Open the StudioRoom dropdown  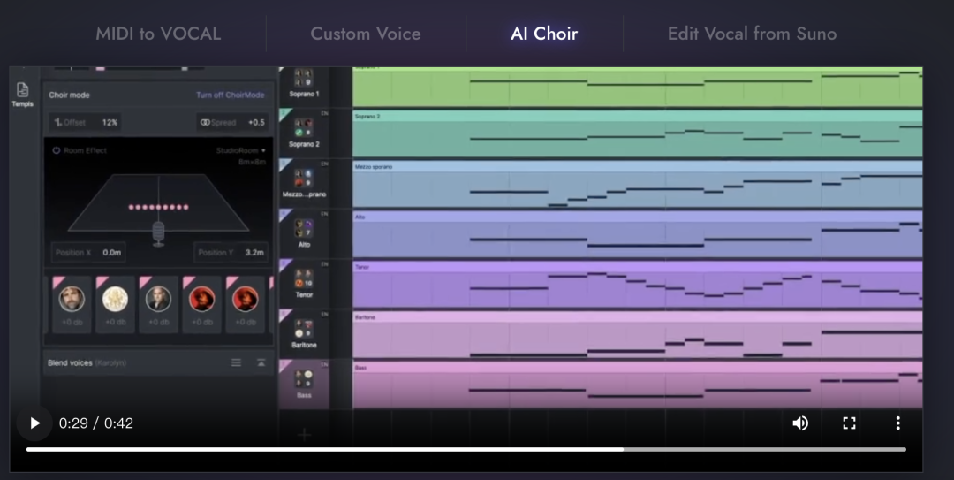(241, 151)
